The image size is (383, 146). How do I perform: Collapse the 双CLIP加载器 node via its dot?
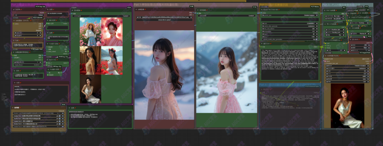325,24
